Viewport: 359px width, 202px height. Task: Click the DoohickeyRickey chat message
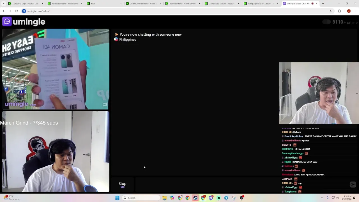pyautogui.click(x=319, y=136)
